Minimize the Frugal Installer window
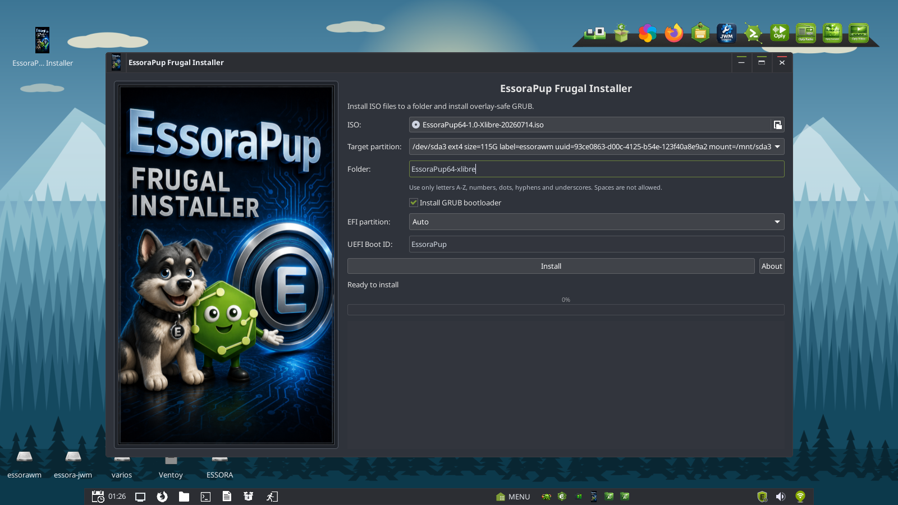Viewport: 898px width, 505px height. point(741,62)
